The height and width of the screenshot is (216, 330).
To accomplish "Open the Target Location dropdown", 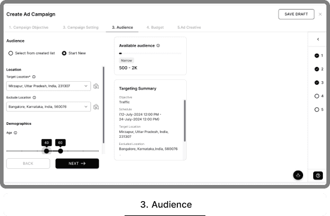I will pyautogui.click(x=49, y=86).
